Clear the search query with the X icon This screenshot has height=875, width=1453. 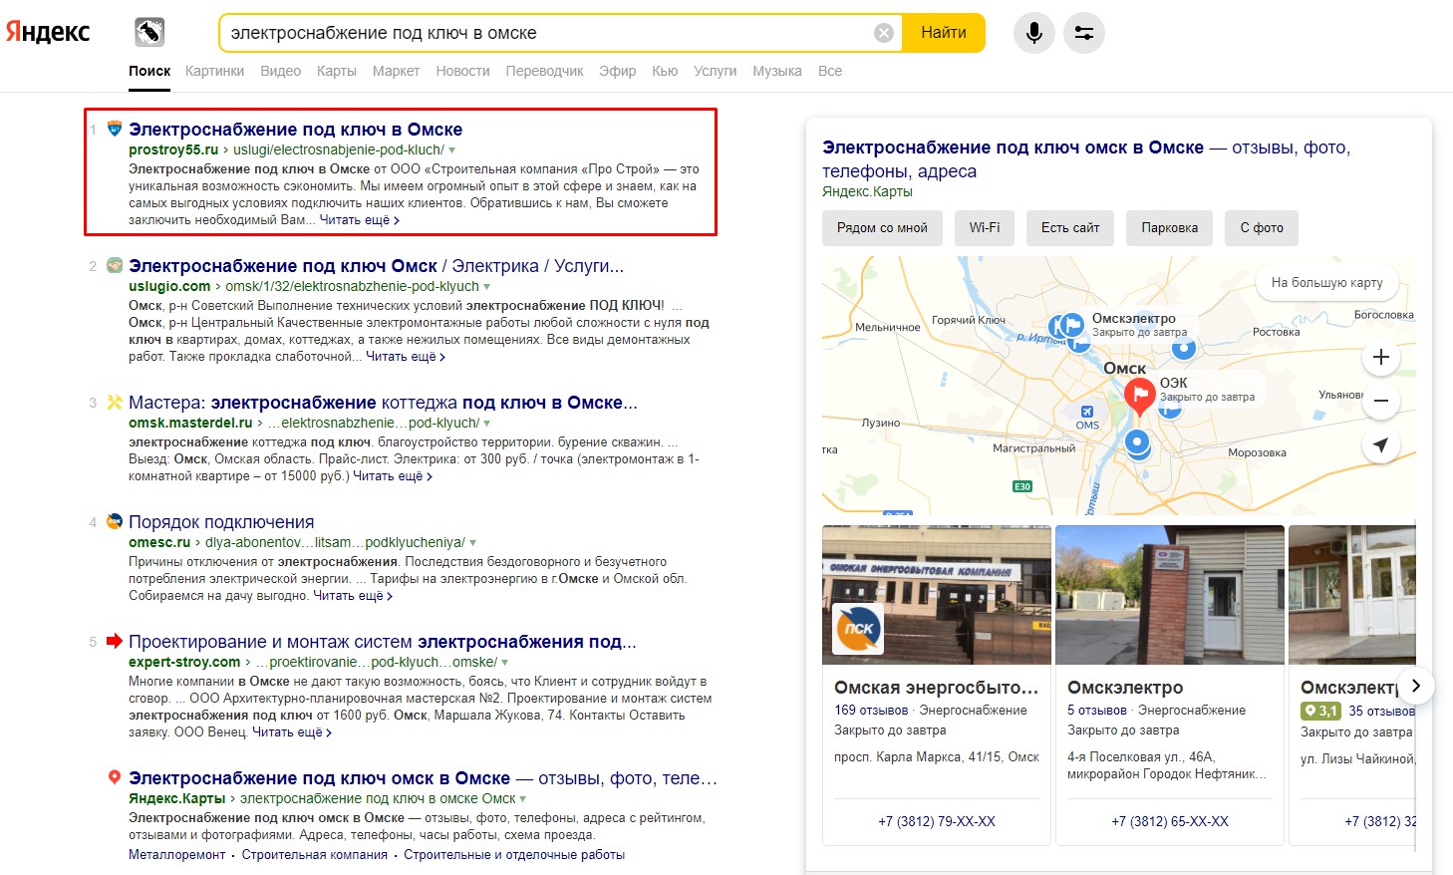[884, 33]
